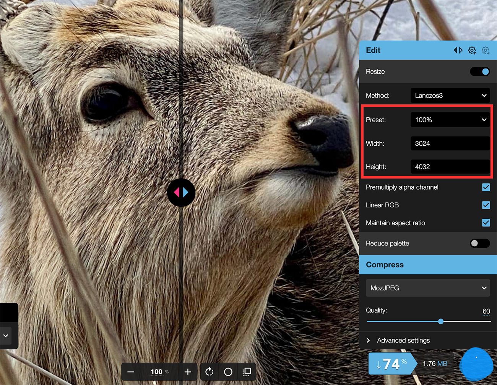Uncheck Maintain aspect ratio

pyautogui.click(x=486, y=223)
